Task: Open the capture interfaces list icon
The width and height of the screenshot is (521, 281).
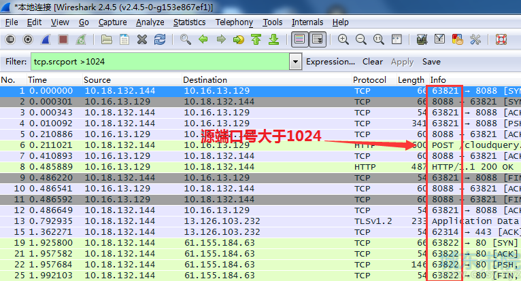Action: pos(10,40)
